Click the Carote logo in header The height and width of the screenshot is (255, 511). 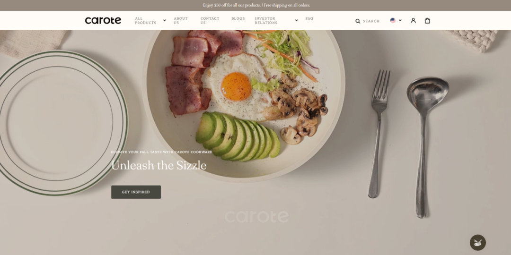pos(103,20)
